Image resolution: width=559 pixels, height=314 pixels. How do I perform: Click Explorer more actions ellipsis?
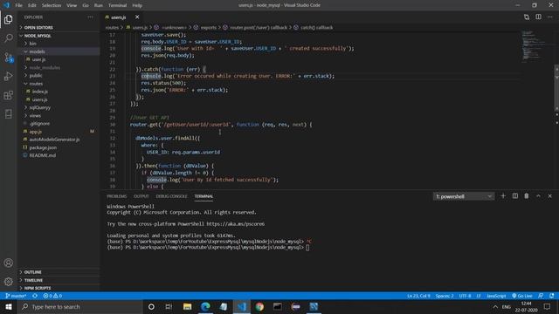tap(90, 17)
